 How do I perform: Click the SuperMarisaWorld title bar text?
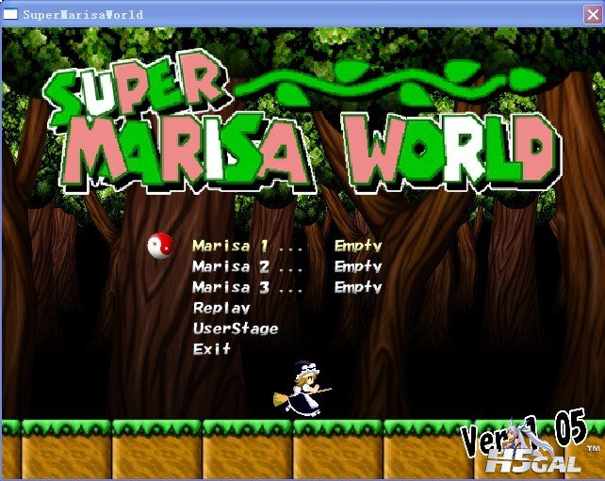pos(83,15)
